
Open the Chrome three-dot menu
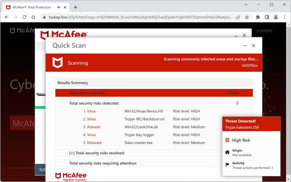[x=284, y=17]
